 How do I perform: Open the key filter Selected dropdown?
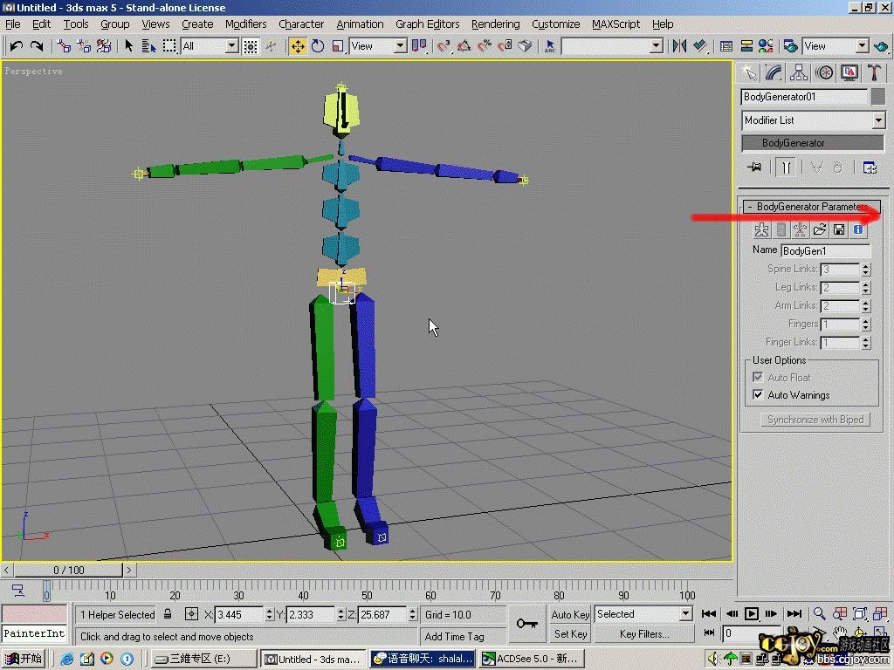[686, 614]
